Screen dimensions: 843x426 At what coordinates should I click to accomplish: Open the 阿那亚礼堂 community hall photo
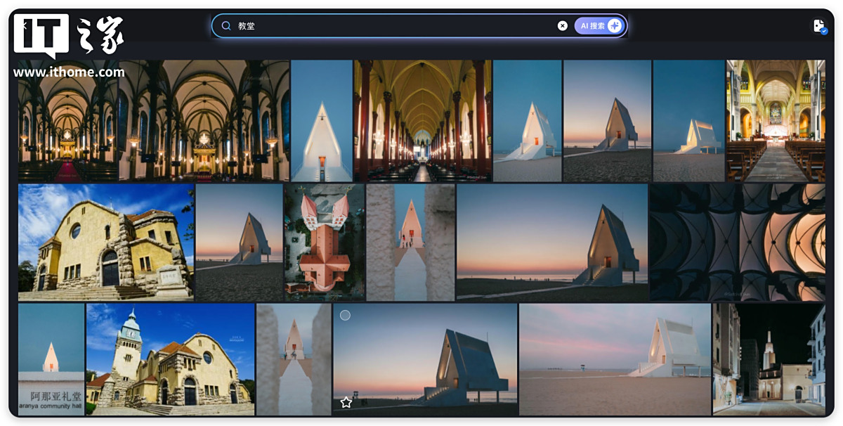point(51,359)
